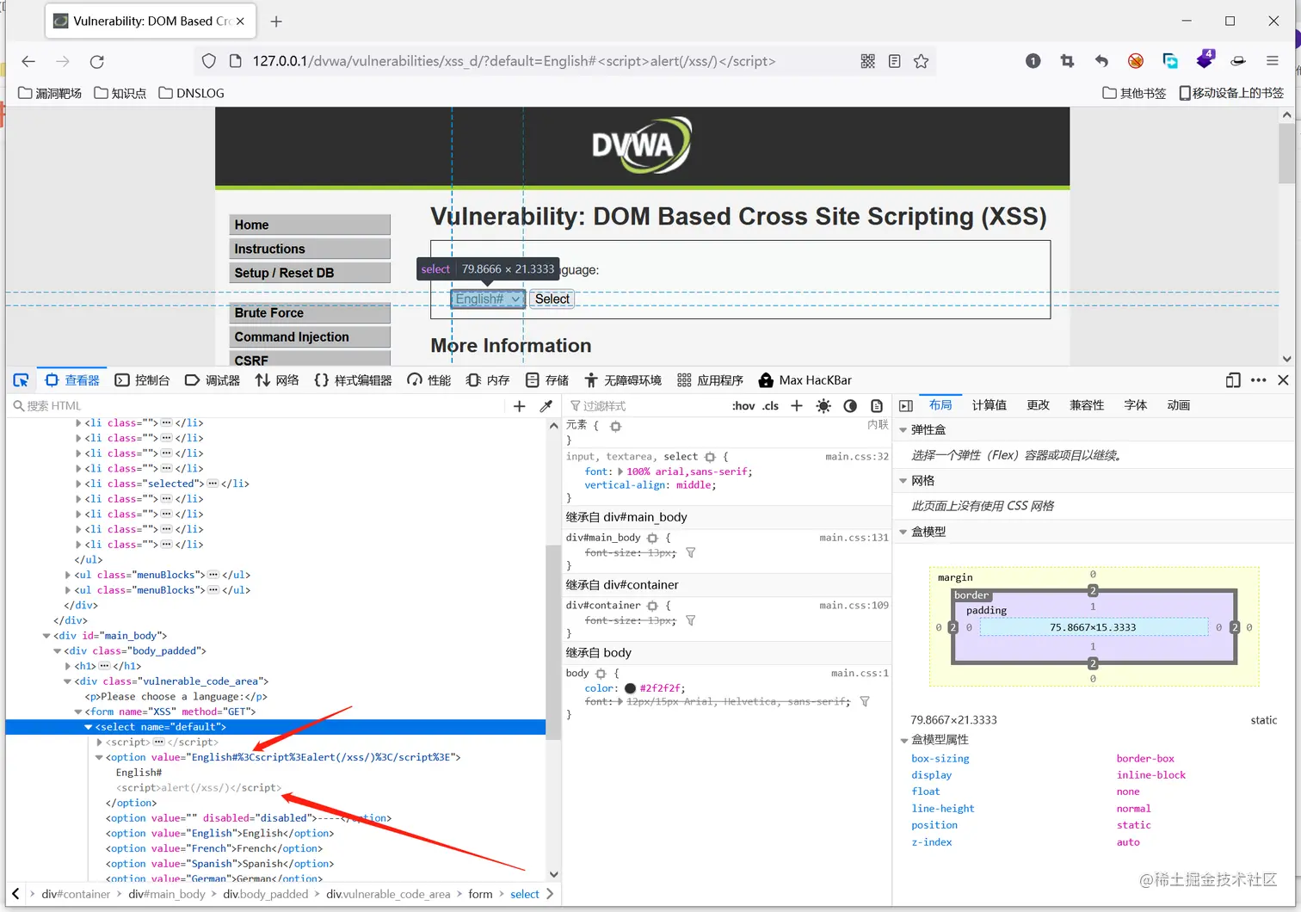Open the 存储 storage tab

[547, 380]
